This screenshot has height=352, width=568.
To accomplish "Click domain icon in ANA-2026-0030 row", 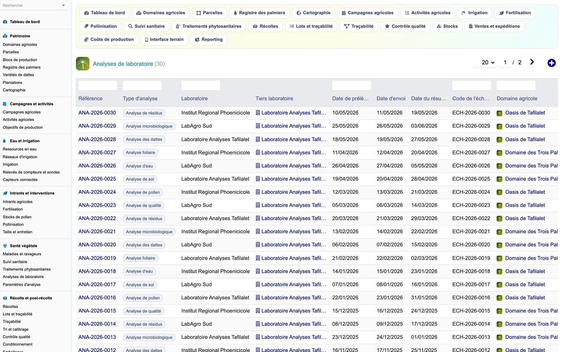I will pos(499,113).
